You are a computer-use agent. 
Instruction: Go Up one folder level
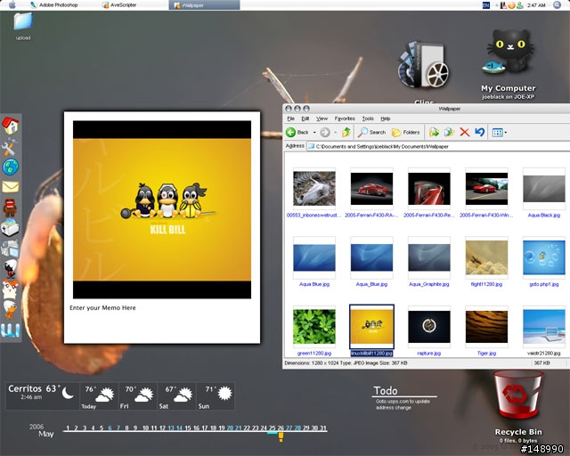pos(346,132)
